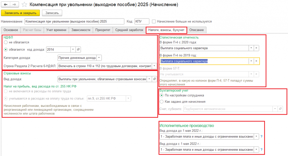Click the forward navigation arrow
The image size is (288, 156).
tap(14, 5)
